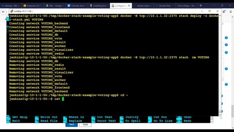Click the 'Exit' nano shortcut
Viewport: 234px width, 132px height.
coord(16,121)
